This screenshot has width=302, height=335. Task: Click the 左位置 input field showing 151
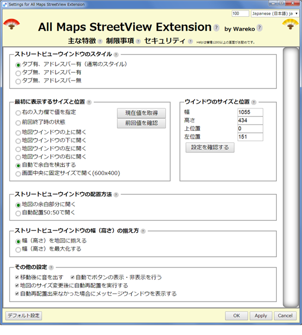[x=250, y=137]
